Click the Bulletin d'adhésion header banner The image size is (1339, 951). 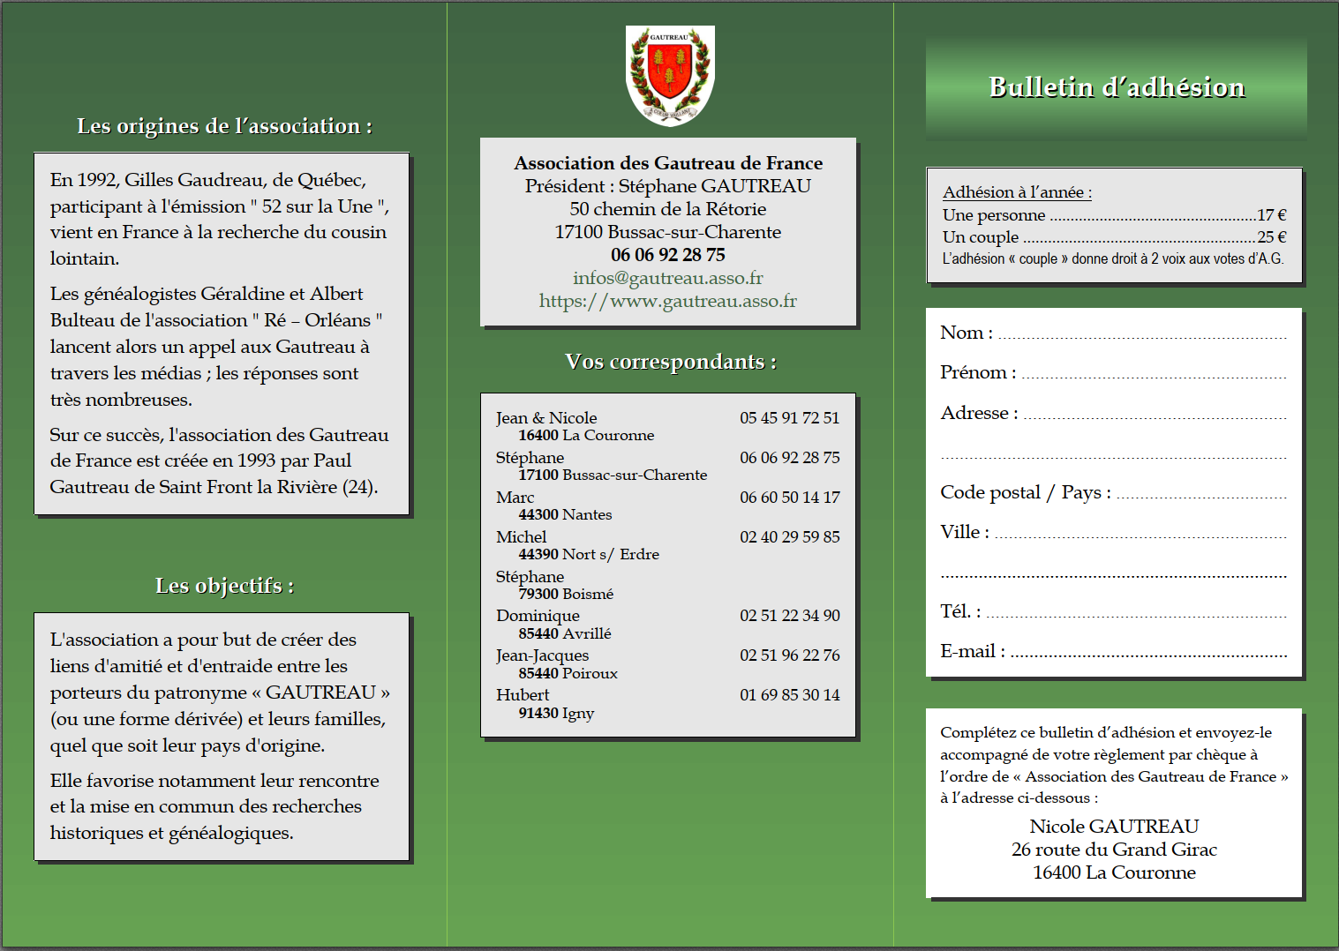pos(1117,87)
